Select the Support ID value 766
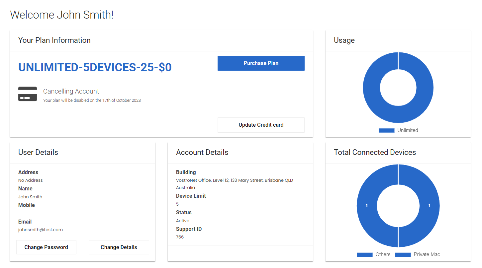The image size is (482, 268). (x=180, y=237)
